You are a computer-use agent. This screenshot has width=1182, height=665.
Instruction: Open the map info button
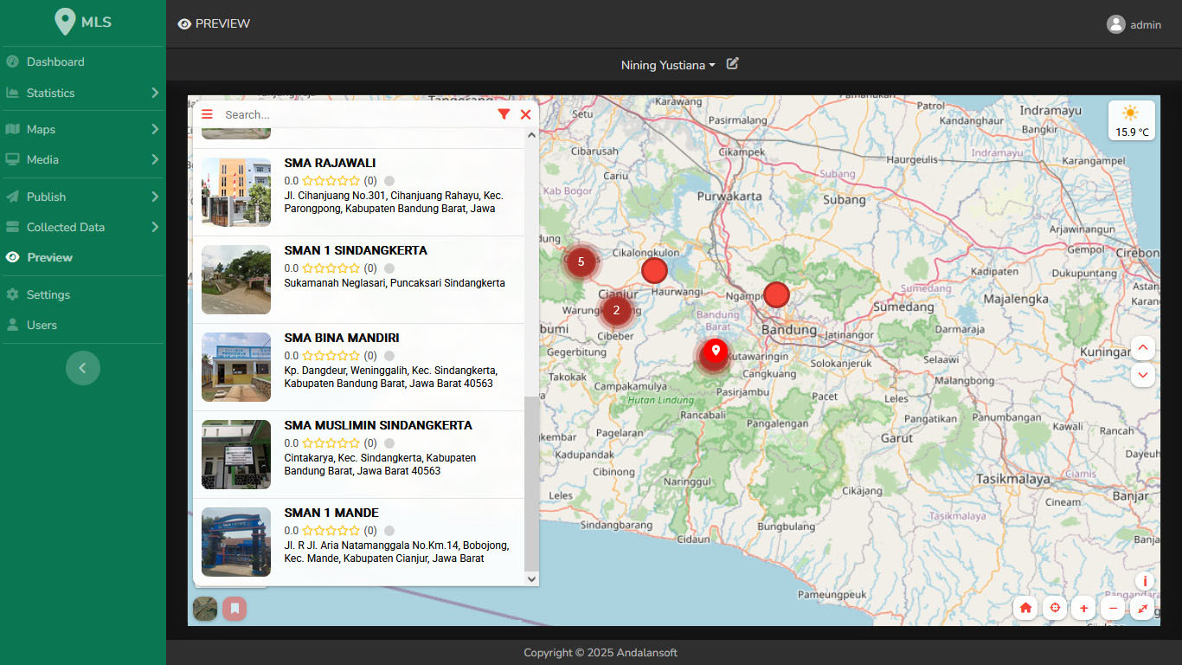(x=1144, y=581)
